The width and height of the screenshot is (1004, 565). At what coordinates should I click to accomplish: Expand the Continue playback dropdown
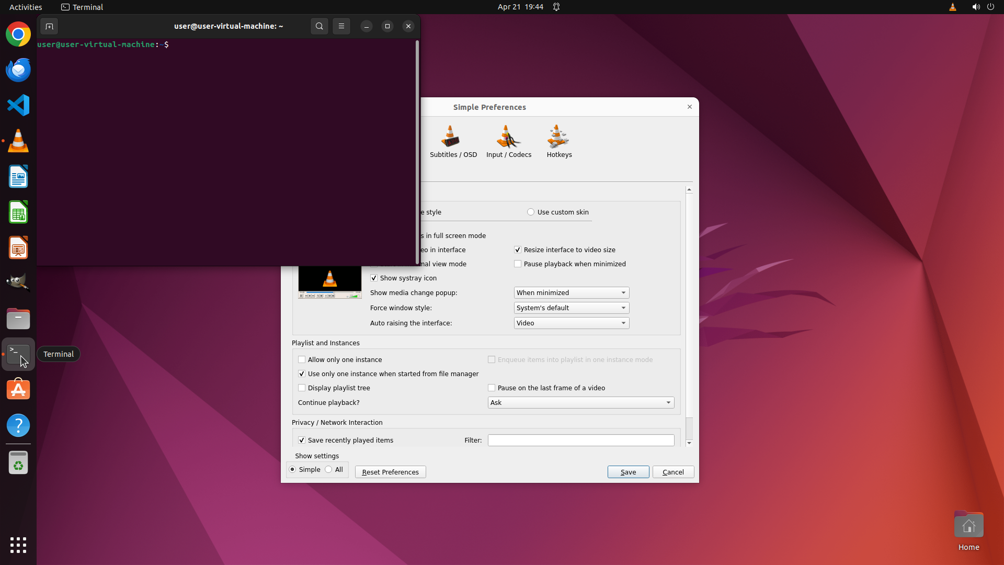[x=580, y=402]
